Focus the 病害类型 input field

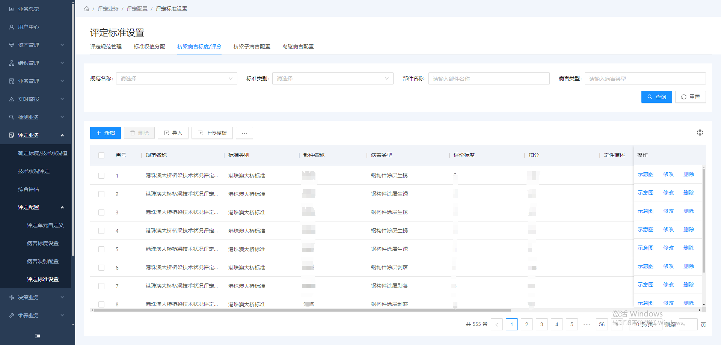(645, 78)
